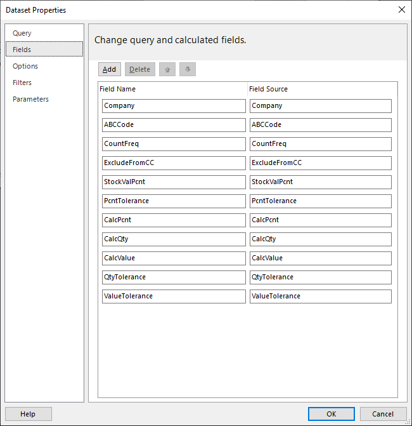This screenshot has height=426, width=412.
Task: Click the move field up arrow icon
Action: point(167,69)
